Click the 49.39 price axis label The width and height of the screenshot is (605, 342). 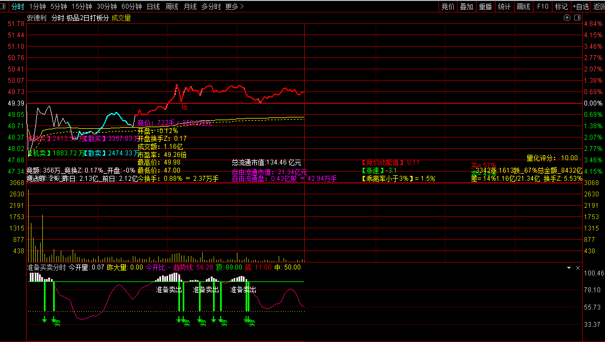16,103
